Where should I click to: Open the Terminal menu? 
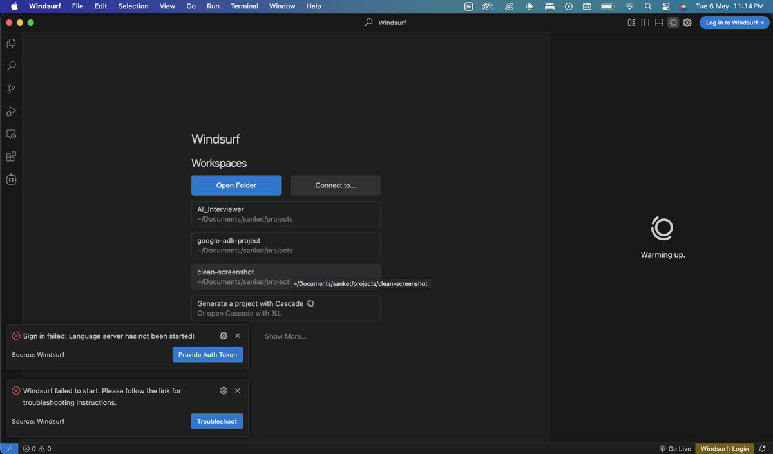(x=244, y=6)
